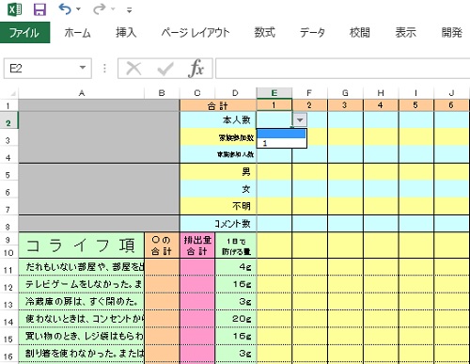Click the 合計 header cell
The image size is (470, 364).
[x=218, y=105]
